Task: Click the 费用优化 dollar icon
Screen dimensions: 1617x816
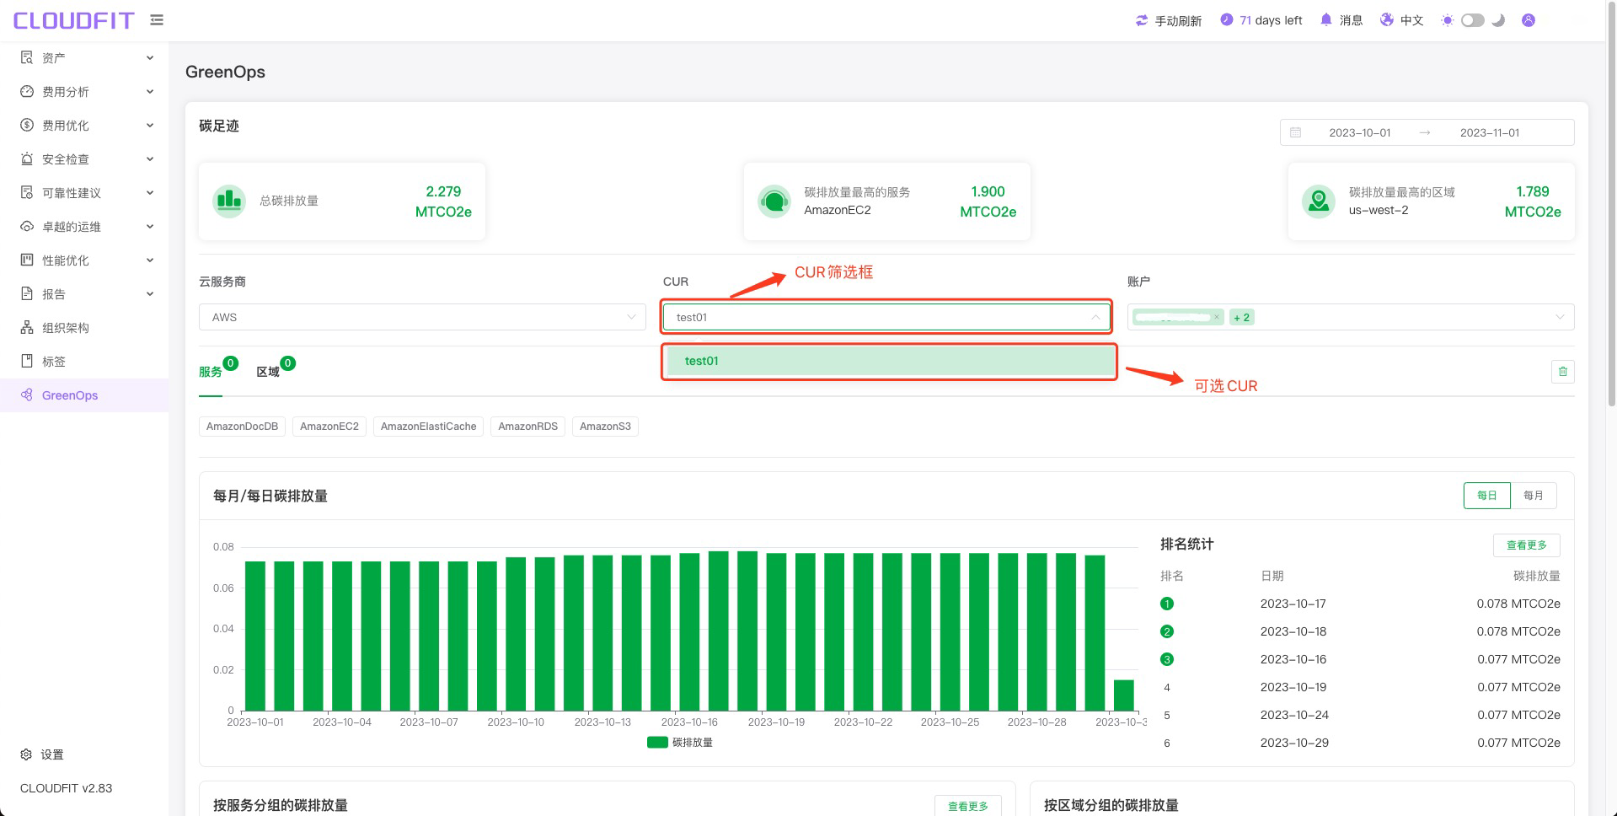Action: [27, 125]
